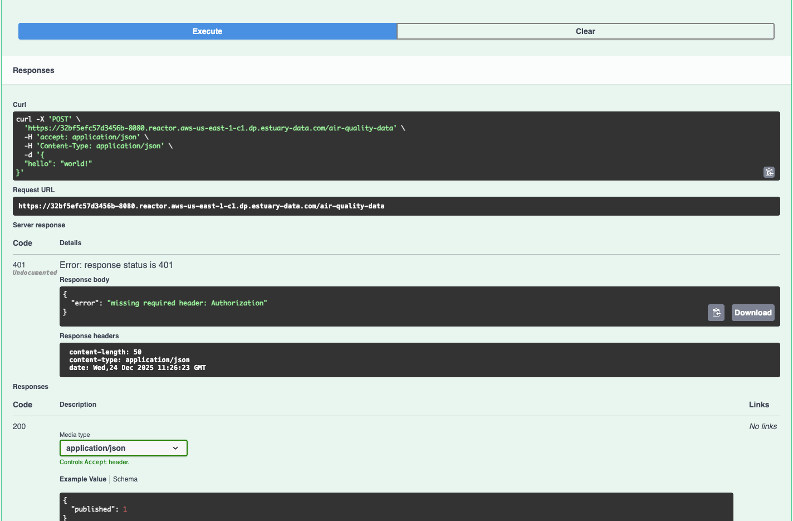
Task: Click the Responses section header
Action: pos(33,70)
